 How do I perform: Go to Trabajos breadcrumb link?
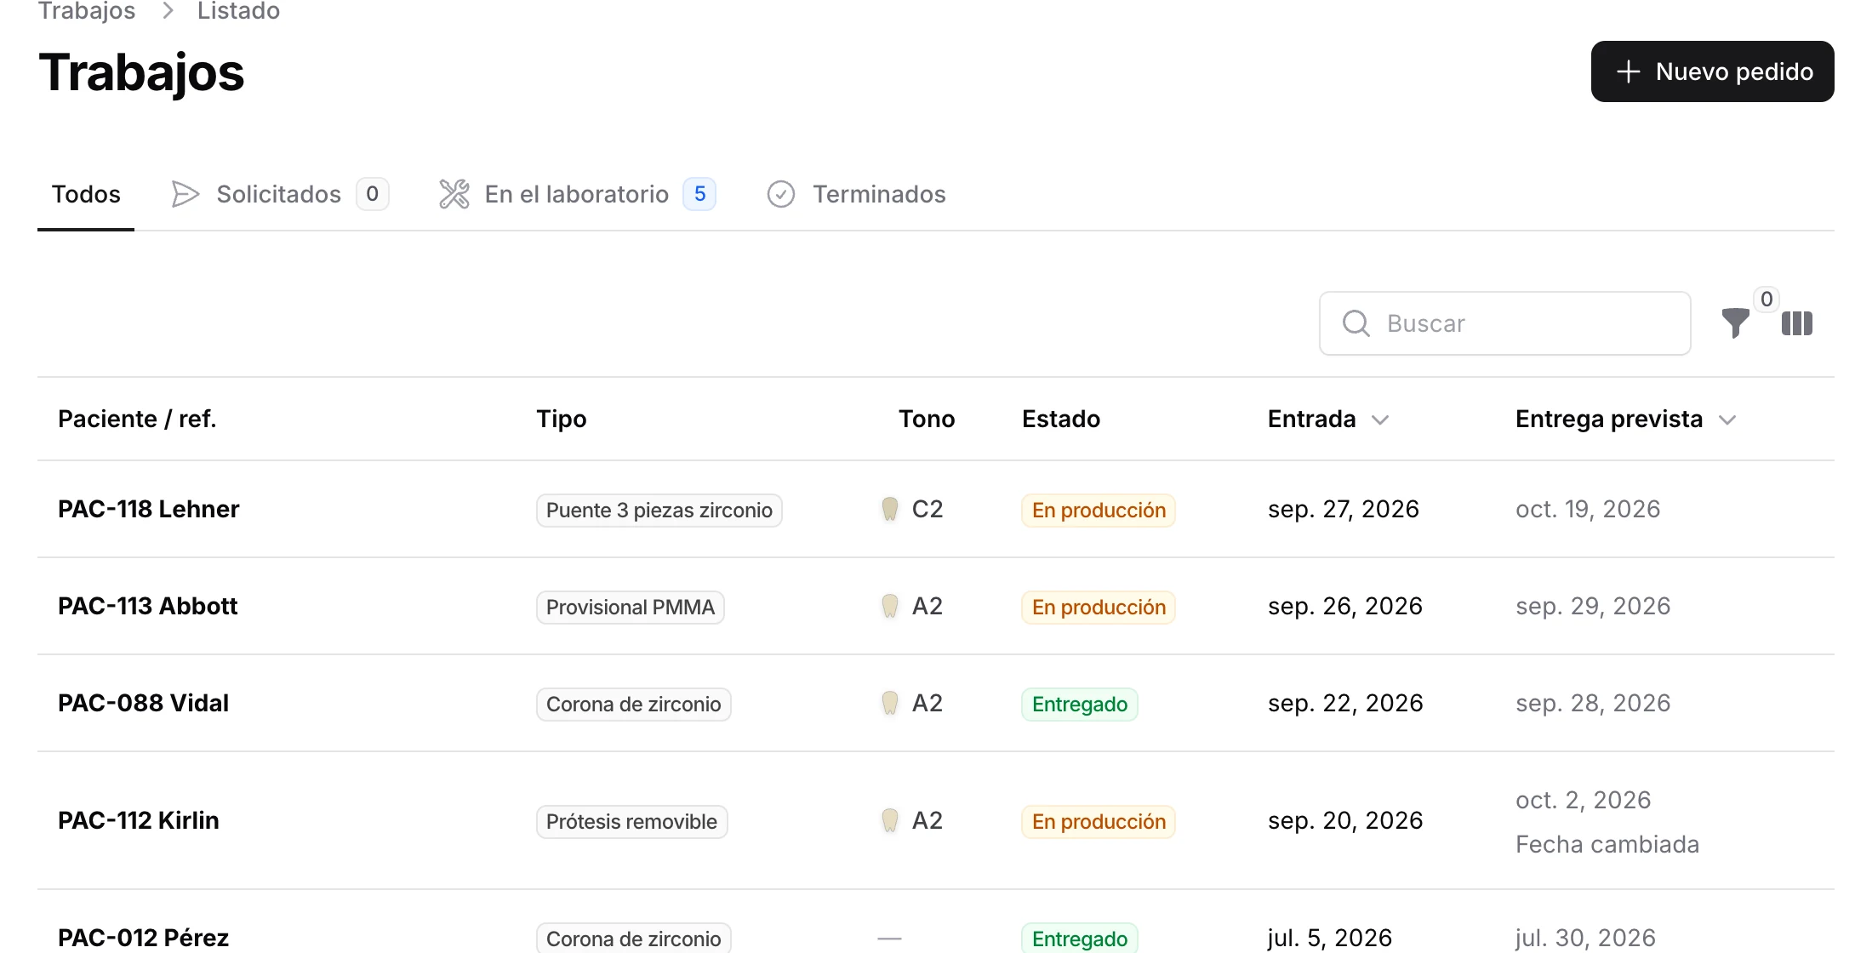(87, 11)
